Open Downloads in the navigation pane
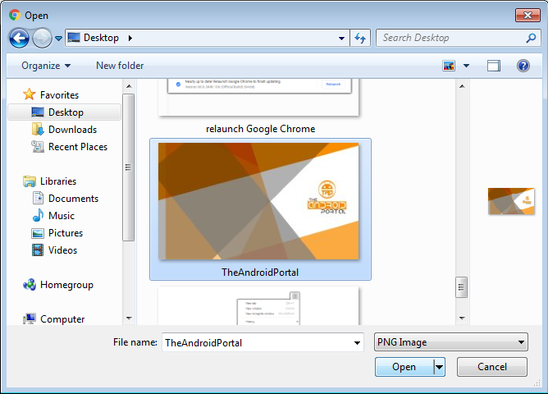548x394 pixels. point(72,130)
